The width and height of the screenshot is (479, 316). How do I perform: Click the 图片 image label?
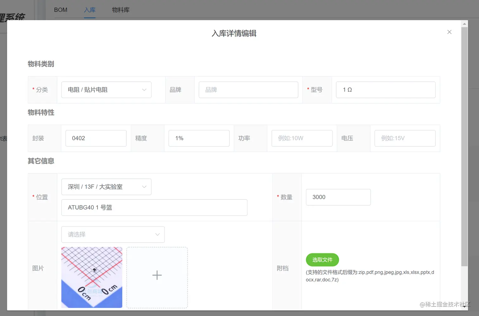[x=38, y=268]
